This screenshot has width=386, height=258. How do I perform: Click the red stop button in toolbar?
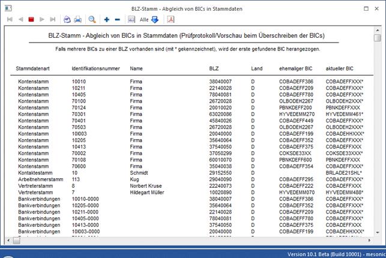pos(31,19)
